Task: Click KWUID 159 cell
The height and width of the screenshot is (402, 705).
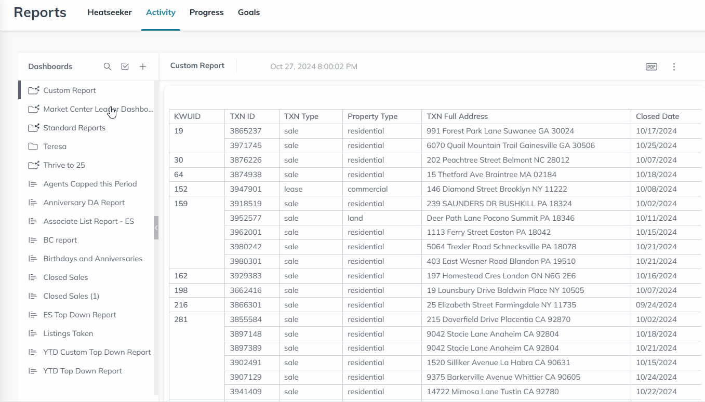Action: coord(197,232)
